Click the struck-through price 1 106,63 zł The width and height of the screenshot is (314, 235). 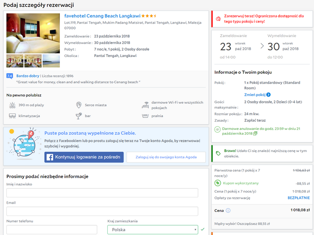(301, 170)
